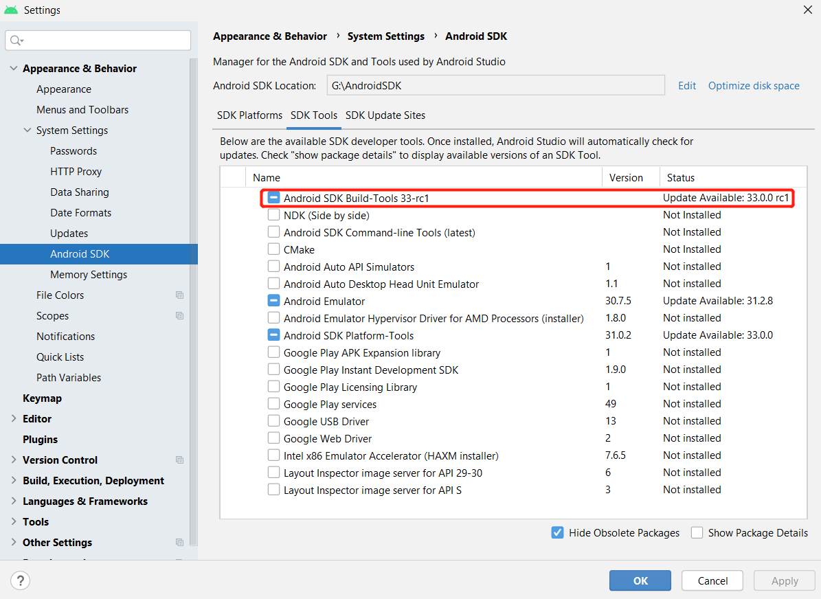Click the search magnifier icon in settings

tap(16, 41)
